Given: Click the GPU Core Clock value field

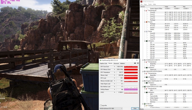Looking at the screenshot, I should [x=119, y=67].
